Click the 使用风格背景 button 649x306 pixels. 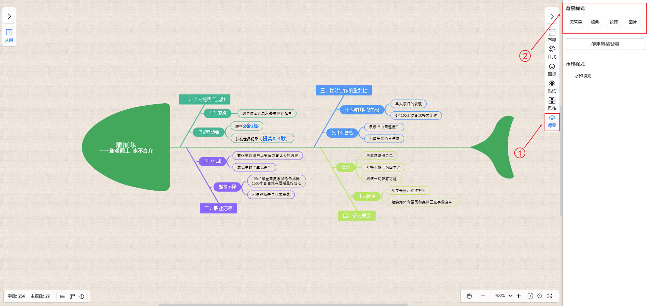point(605,44)
